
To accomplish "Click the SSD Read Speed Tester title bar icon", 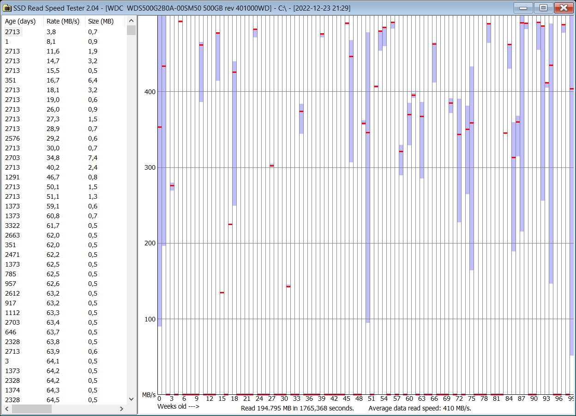I will tap(7, 7).
